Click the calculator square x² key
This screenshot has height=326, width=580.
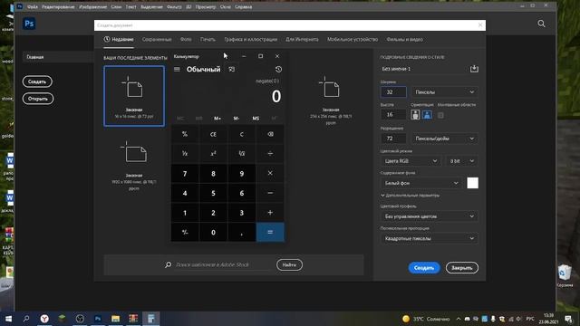click(x=213, y=153)
